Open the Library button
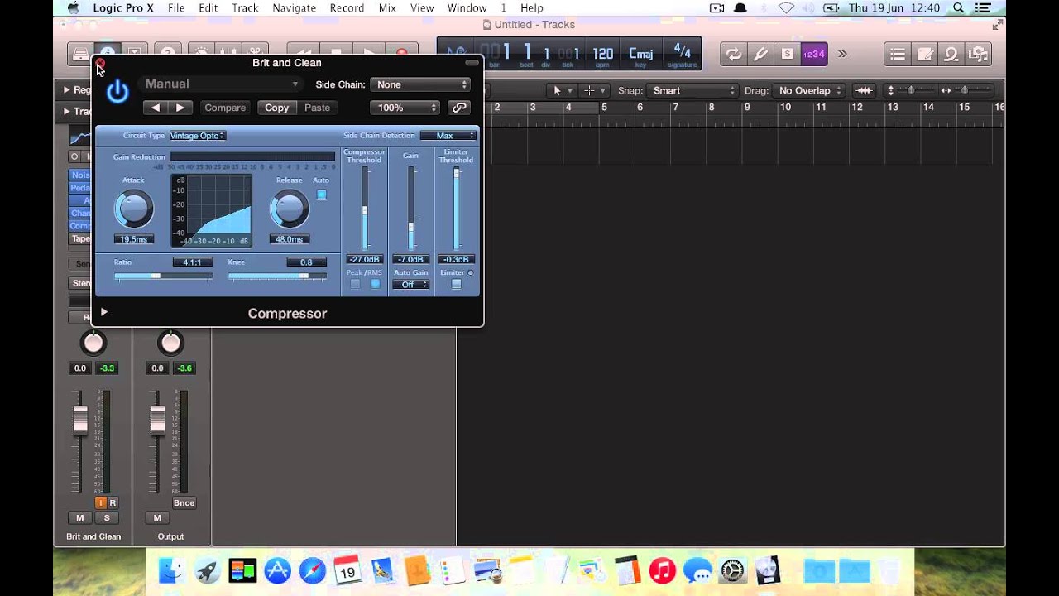 (80, 54)
